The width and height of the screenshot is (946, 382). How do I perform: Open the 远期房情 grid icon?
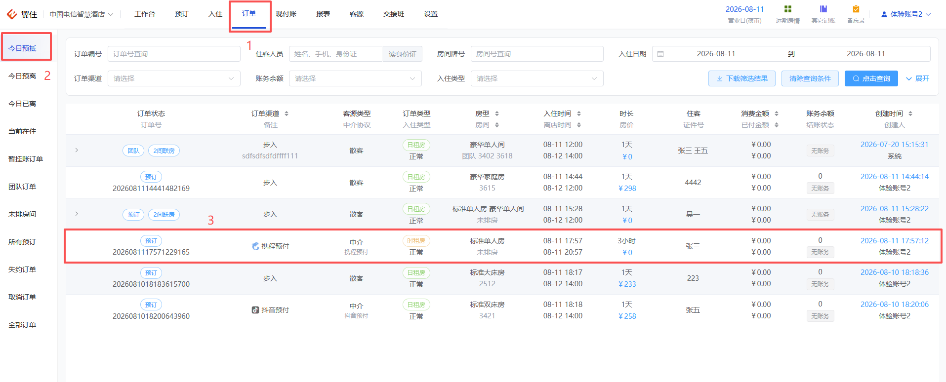click(x=788, y=9)
